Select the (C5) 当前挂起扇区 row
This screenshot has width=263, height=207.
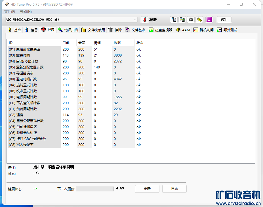pos(81,127)
